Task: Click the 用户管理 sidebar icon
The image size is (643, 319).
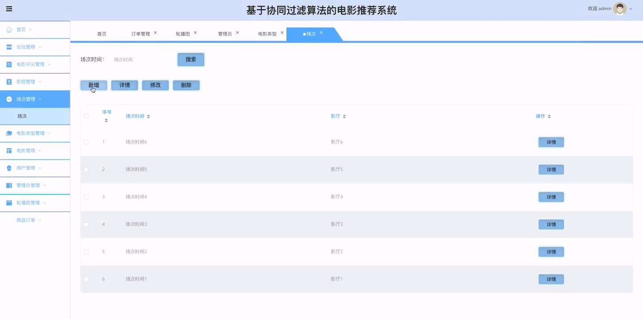Action: 9,168
